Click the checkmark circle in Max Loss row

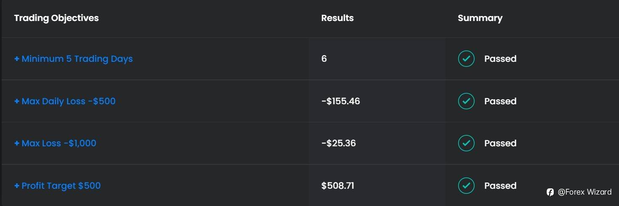tap(466, 143)
